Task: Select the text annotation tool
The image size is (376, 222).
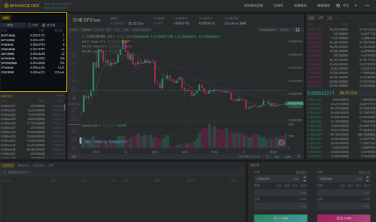Action: (x=74, y=72)
